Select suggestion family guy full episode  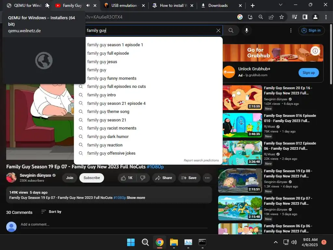click(x=148, y=53)
